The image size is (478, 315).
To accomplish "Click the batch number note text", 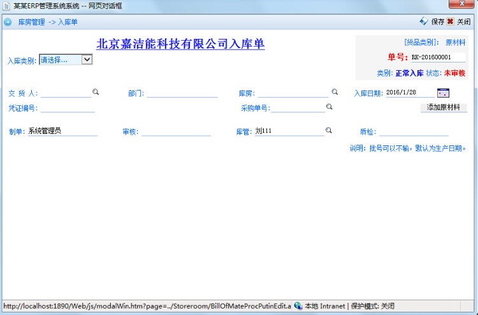I will [x=408, y=148].
